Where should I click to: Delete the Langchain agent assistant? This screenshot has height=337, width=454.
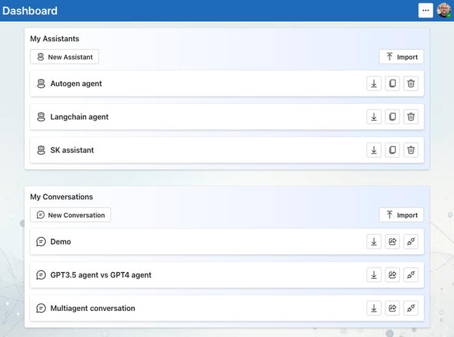coord(411,116)
